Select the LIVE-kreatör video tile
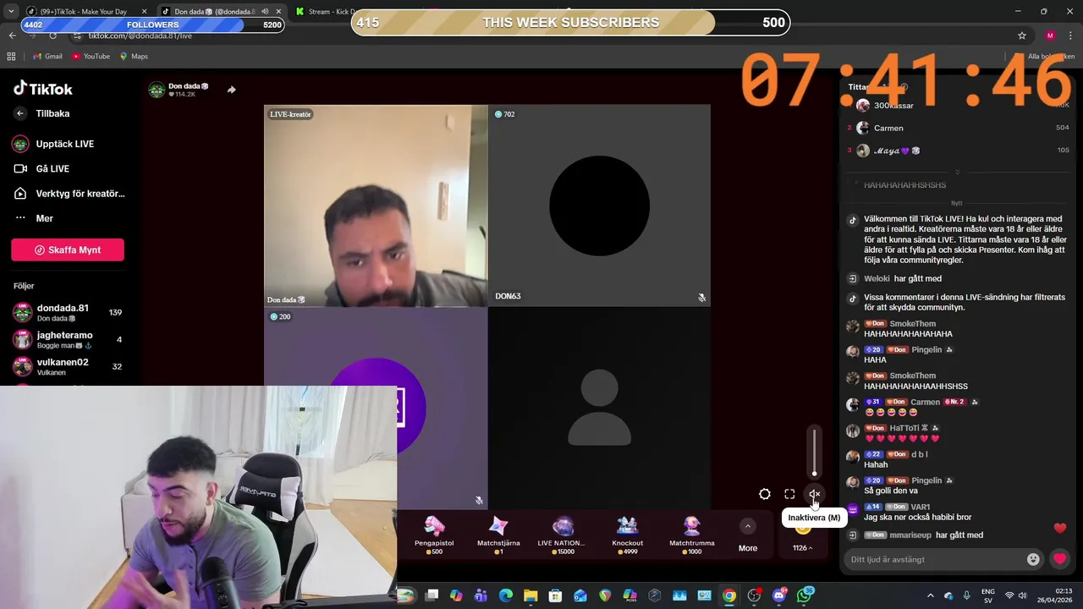Viewport: 1083px width, 609px height. (376, 206)
